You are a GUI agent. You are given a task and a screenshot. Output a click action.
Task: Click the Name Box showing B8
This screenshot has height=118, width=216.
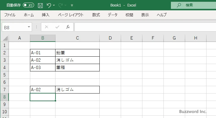[15, 27]
